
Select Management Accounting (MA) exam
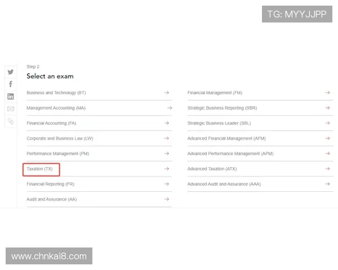tap(56, 108)
